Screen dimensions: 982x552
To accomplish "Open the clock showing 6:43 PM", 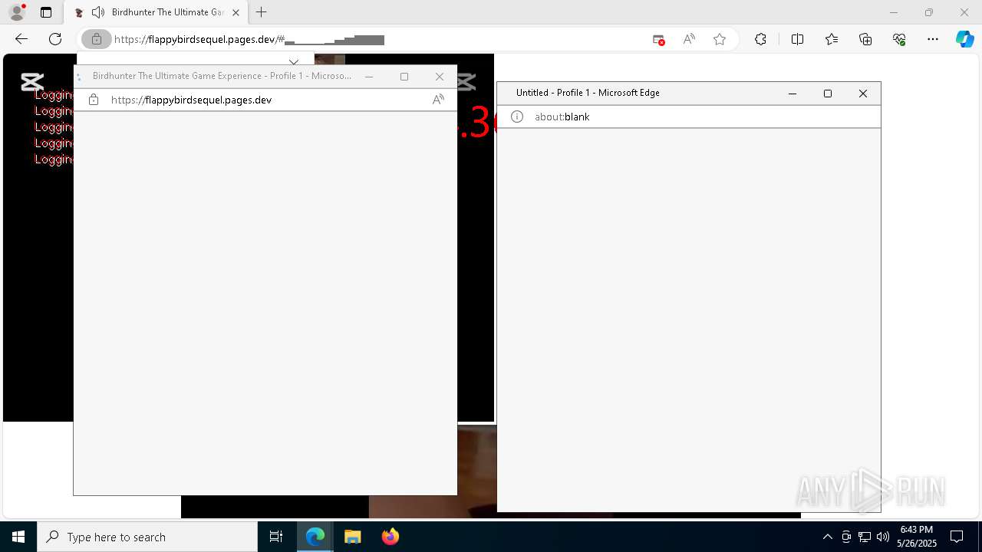I will pos(917,537).
